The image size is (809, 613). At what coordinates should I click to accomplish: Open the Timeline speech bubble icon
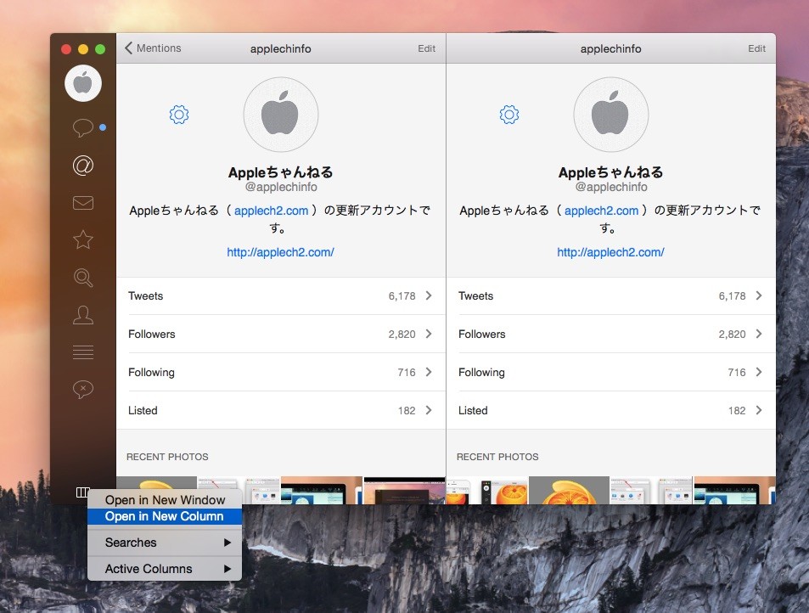pos(83,127)
